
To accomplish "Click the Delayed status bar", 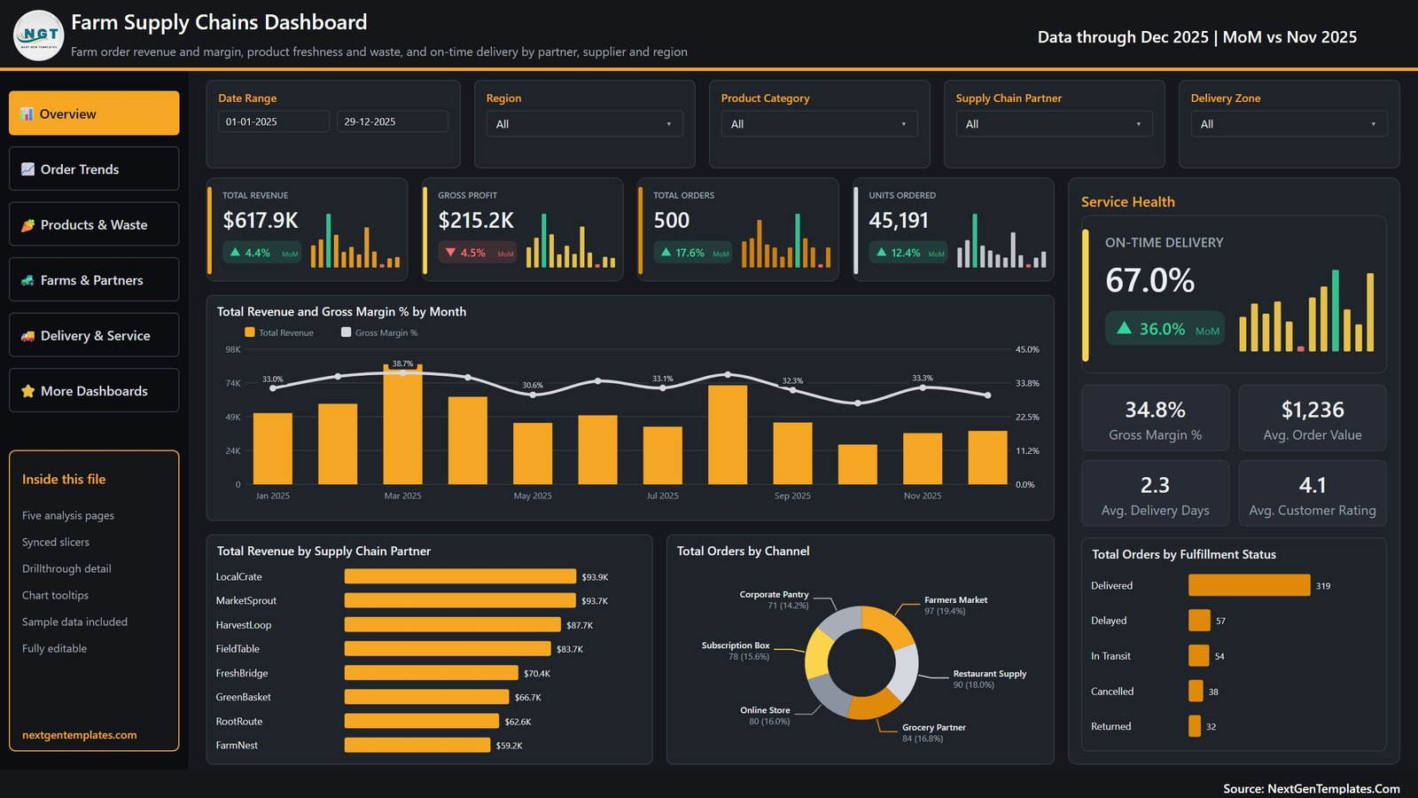I will coord(1199,621).
